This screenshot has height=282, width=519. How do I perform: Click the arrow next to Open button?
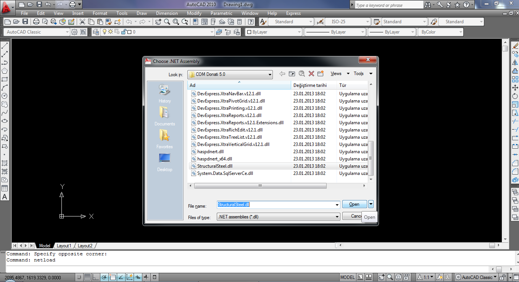point(371,204)
